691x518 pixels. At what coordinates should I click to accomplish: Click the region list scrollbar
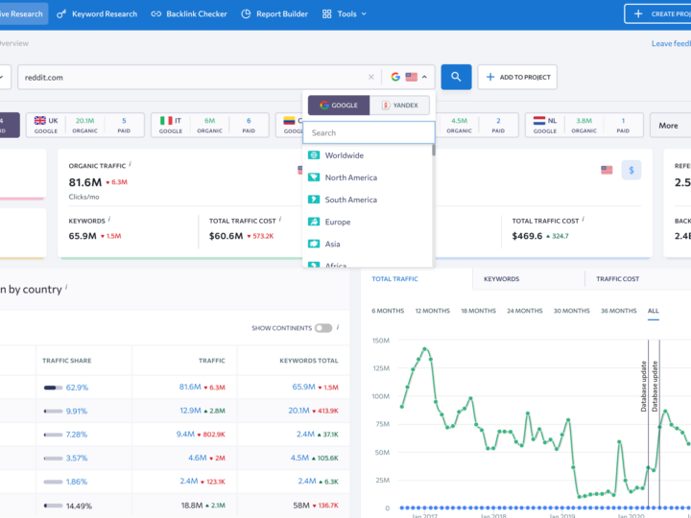click(x=434, y=150)
